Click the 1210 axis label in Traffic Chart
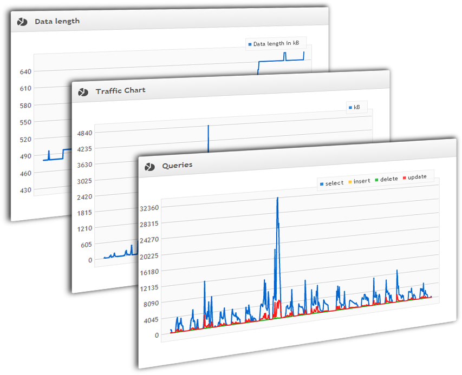The image size is (462, 375). click(x=84, y=229)
